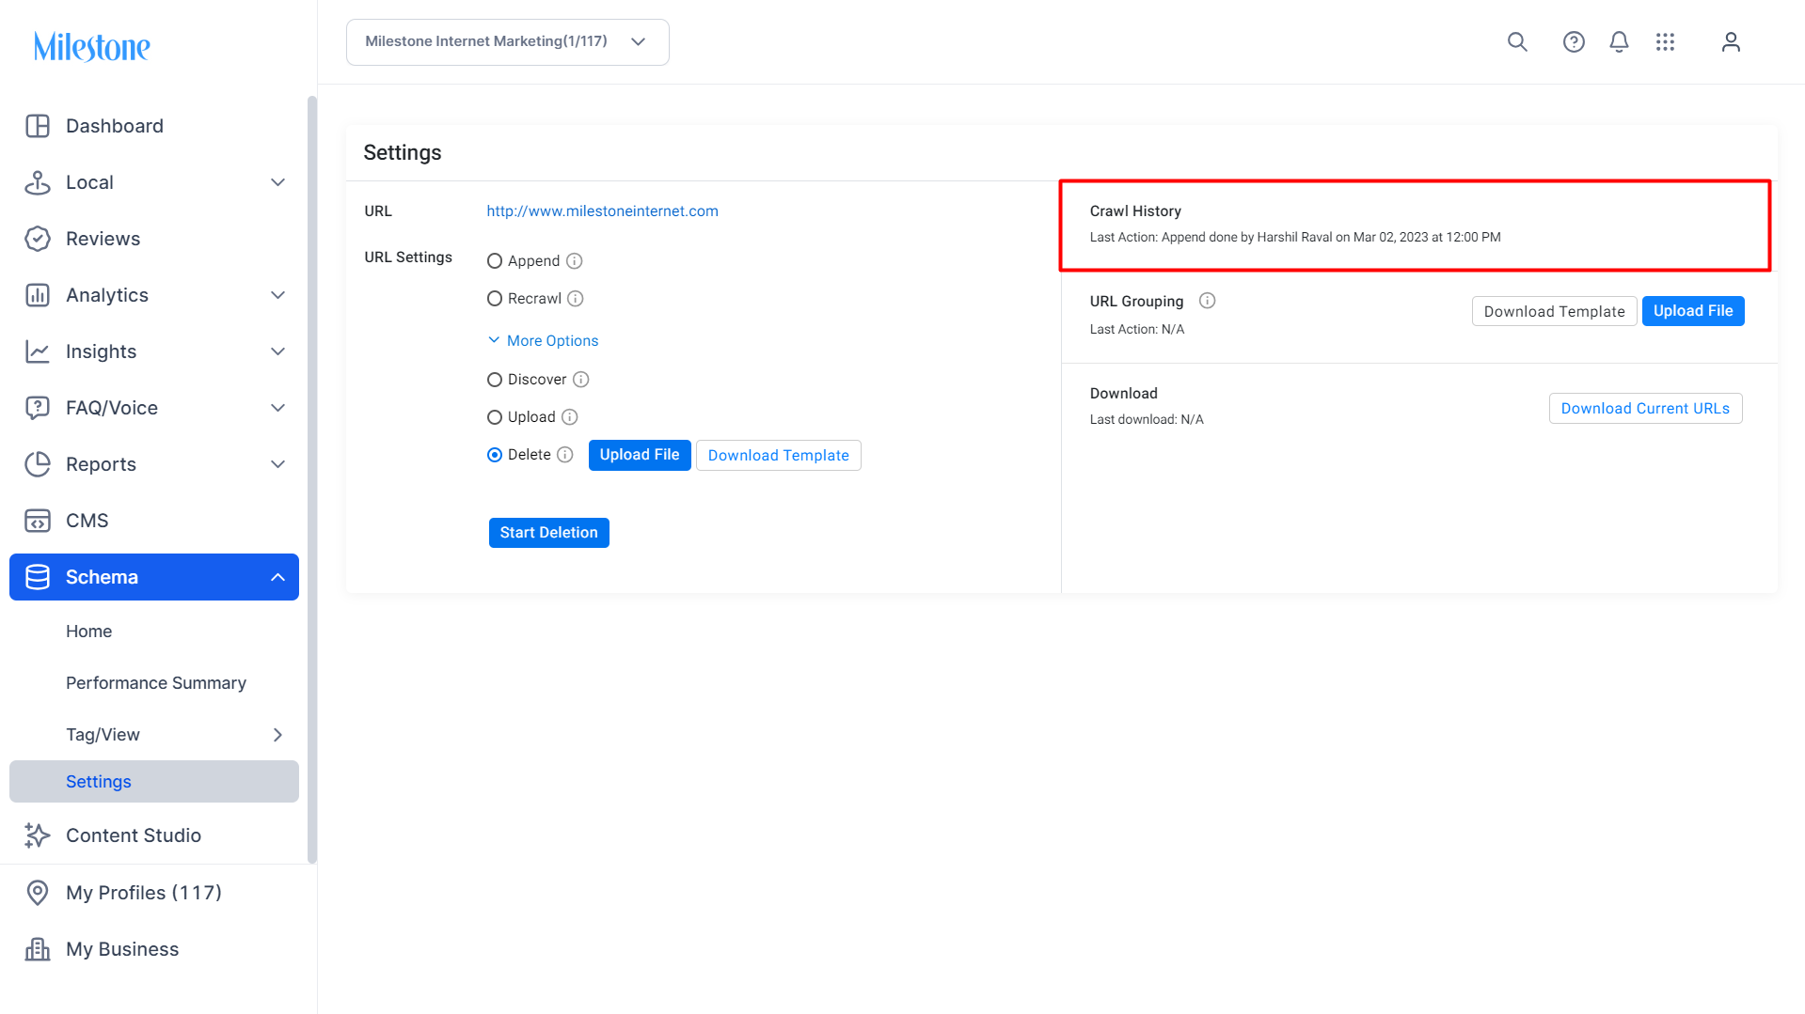Click the Milestone logo
The width and height of the screenshot is (1805, 1014).
coord(92,46)
